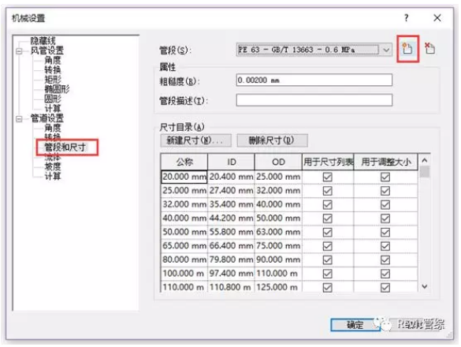Image resolution: width=461 pixels, height=347 pixels.
Task: Click the 新建尺寸 button
Action: (x=195, y=140)
